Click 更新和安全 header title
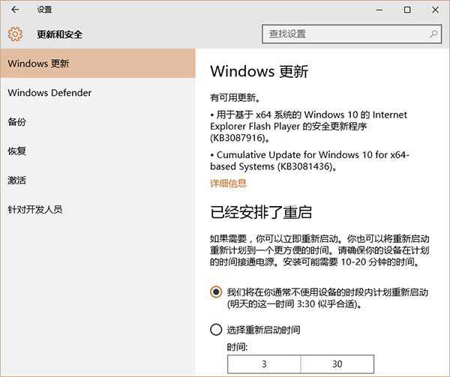 point(60,34)
